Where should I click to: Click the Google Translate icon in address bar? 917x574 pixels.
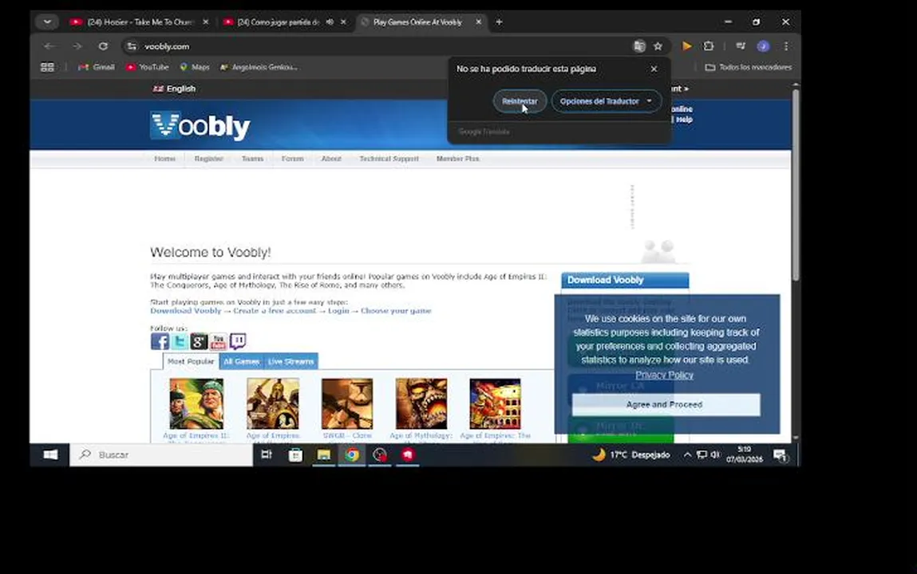pos(639,46)
